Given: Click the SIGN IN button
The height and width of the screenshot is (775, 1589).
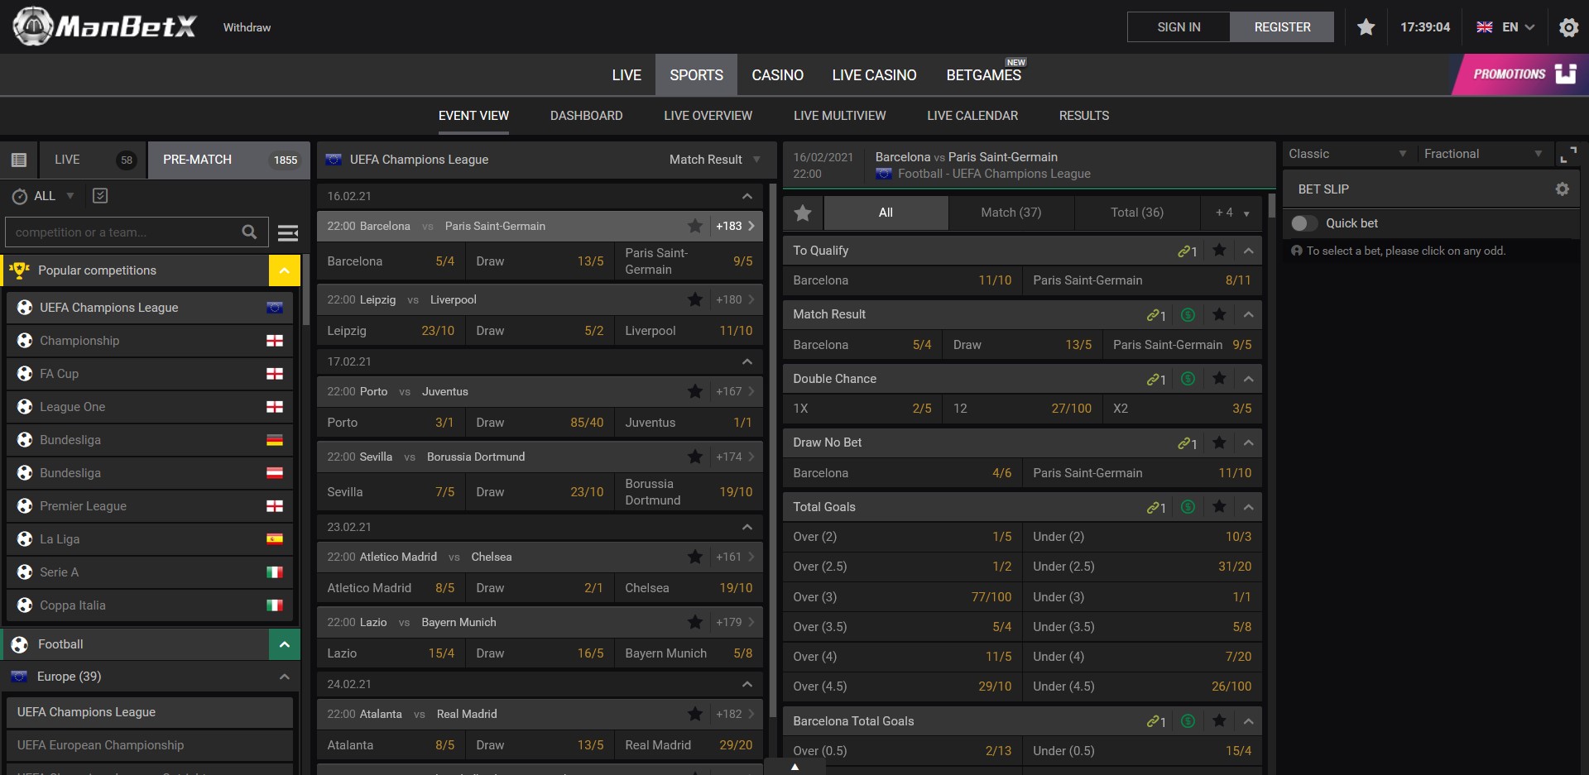Looking at the screenshot, I should click(x=1179, y=27).
